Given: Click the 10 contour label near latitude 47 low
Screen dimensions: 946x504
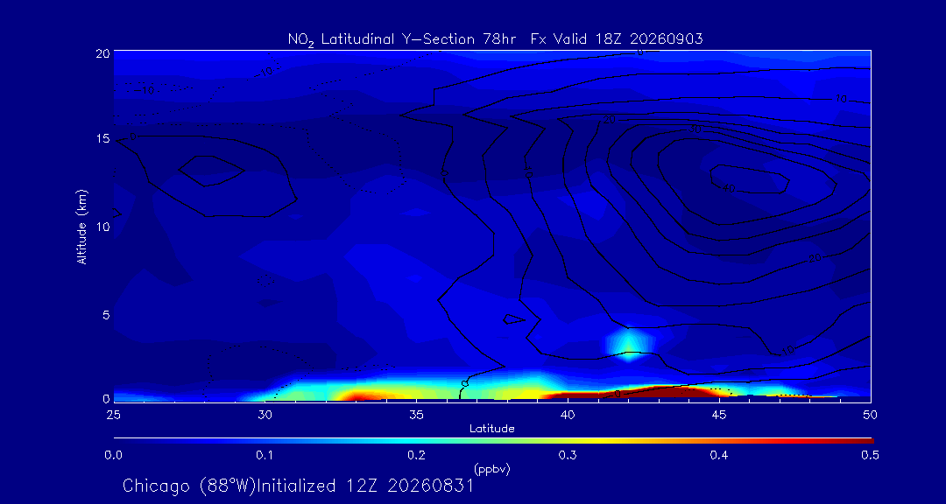Looking at the screenshot, I should pyautogui.click(x=789, y=350).
